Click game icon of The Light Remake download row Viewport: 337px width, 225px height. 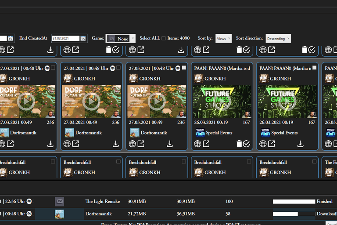(x=60, y=202)
